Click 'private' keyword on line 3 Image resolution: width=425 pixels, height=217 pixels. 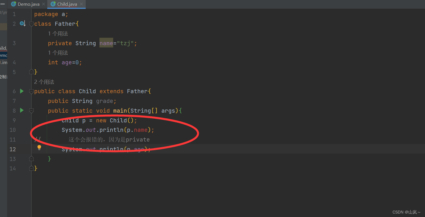click(60, 43)
